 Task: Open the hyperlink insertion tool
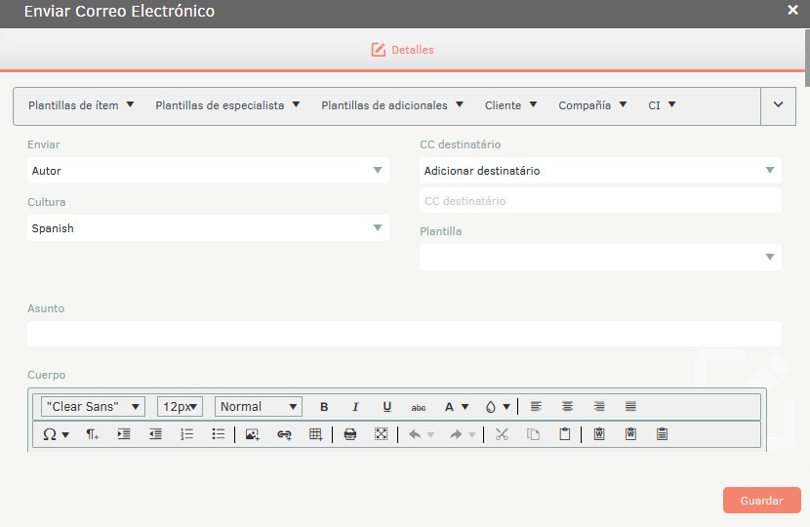coord(284,434)
